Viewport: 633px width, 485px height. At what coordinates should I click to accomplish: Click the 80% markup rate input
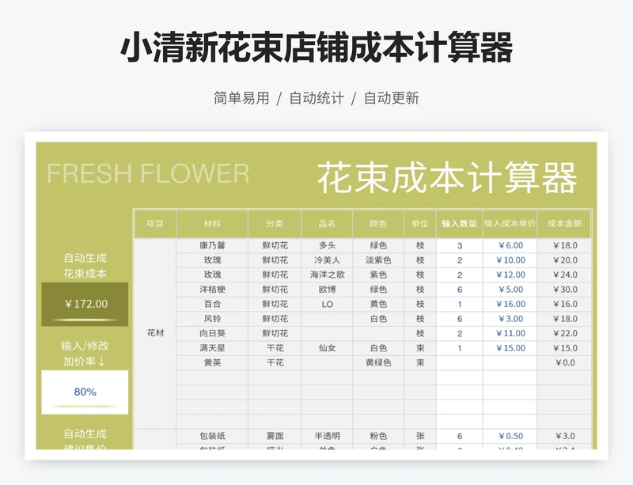(x=85, y=392)
